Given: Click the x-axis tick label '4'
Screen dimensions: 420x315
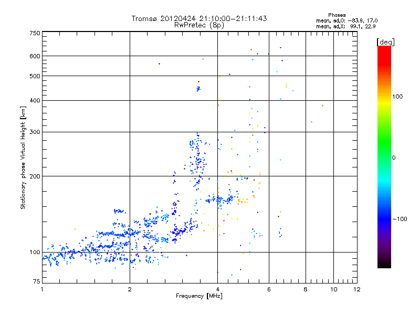Looking at the screenshot, I should 217,289.
